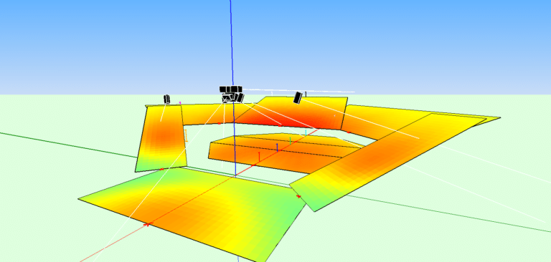
Task: Click the cyan microphone marker
Action: point(306,132)
